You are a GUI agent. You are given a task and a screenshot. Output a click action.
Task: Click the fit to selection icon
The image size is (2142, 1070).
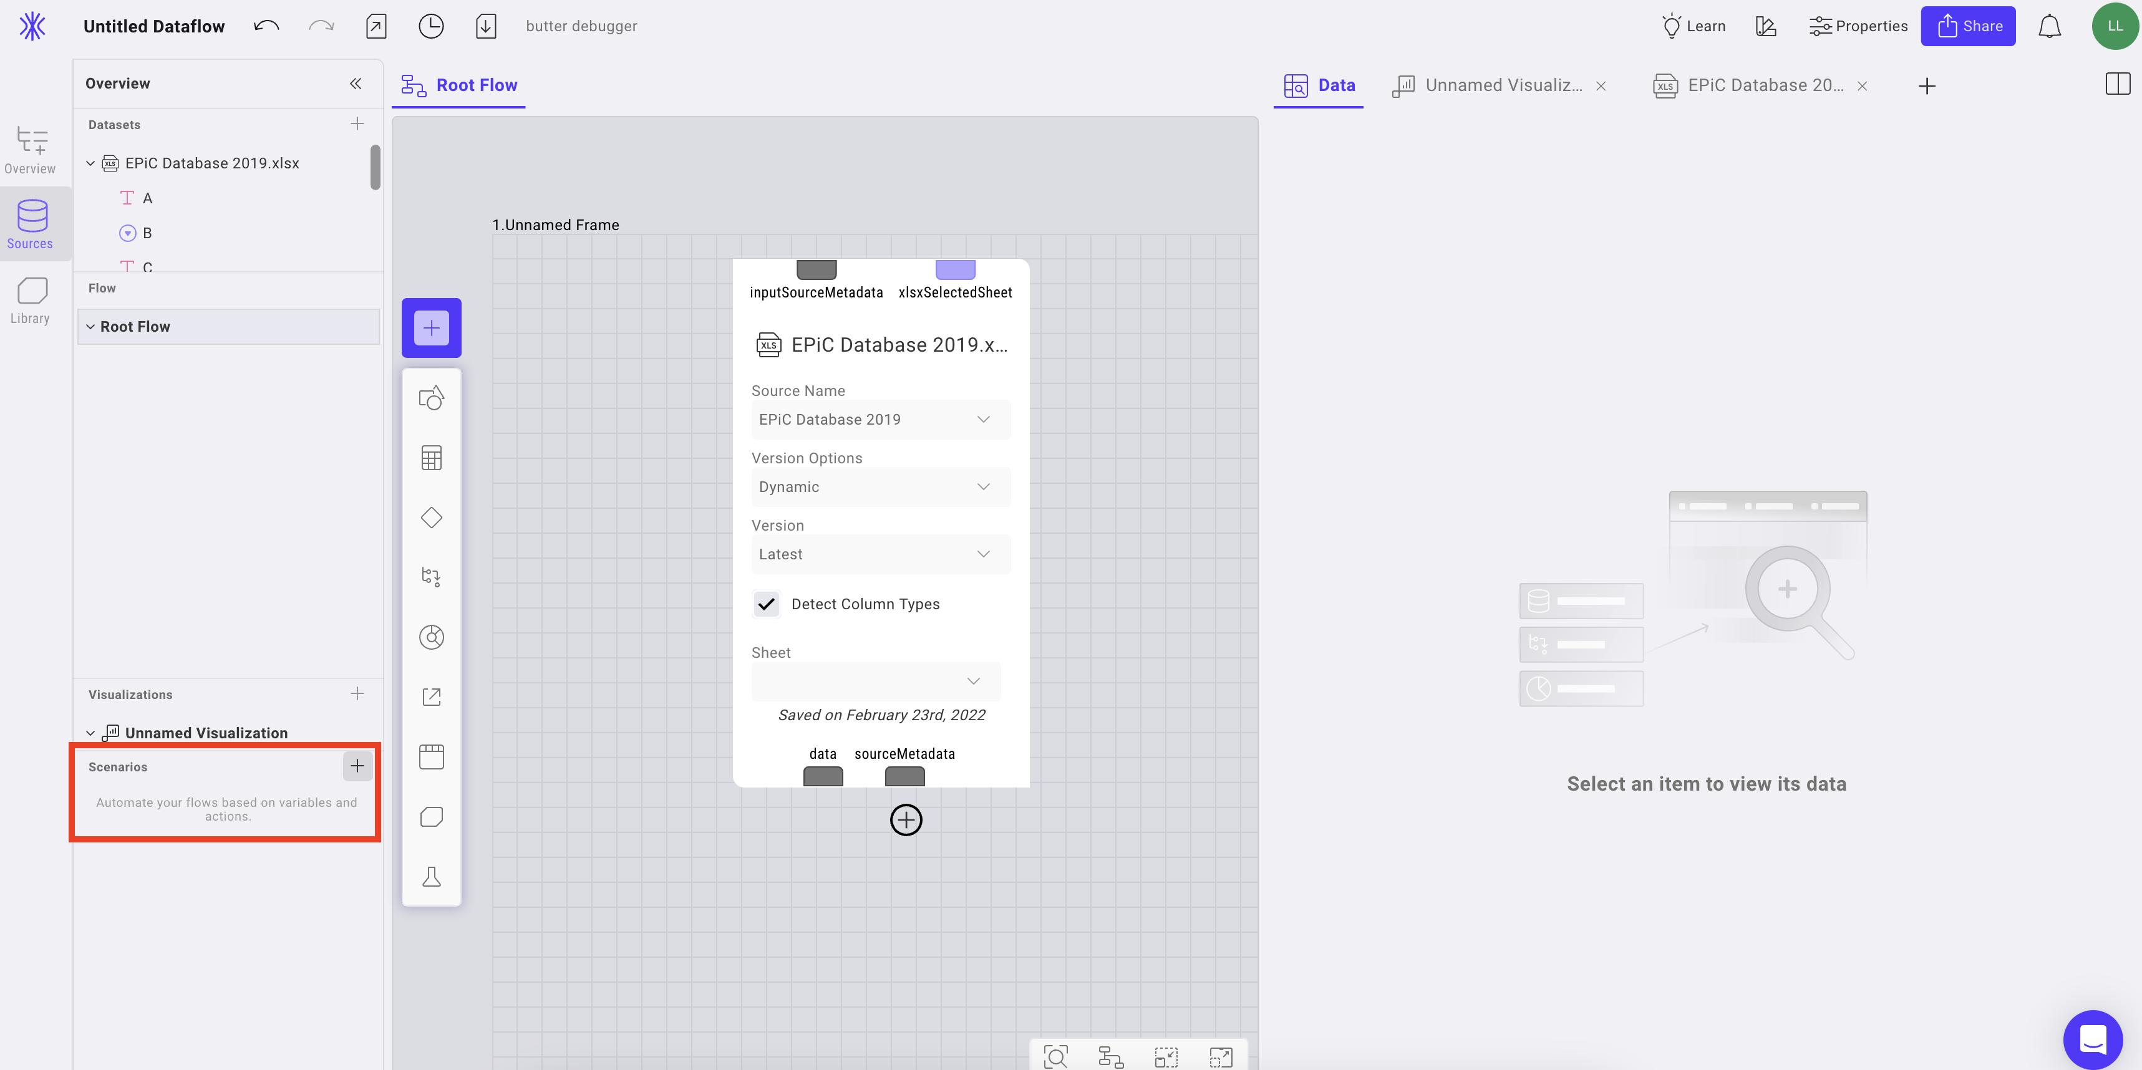point(1166,1057)
